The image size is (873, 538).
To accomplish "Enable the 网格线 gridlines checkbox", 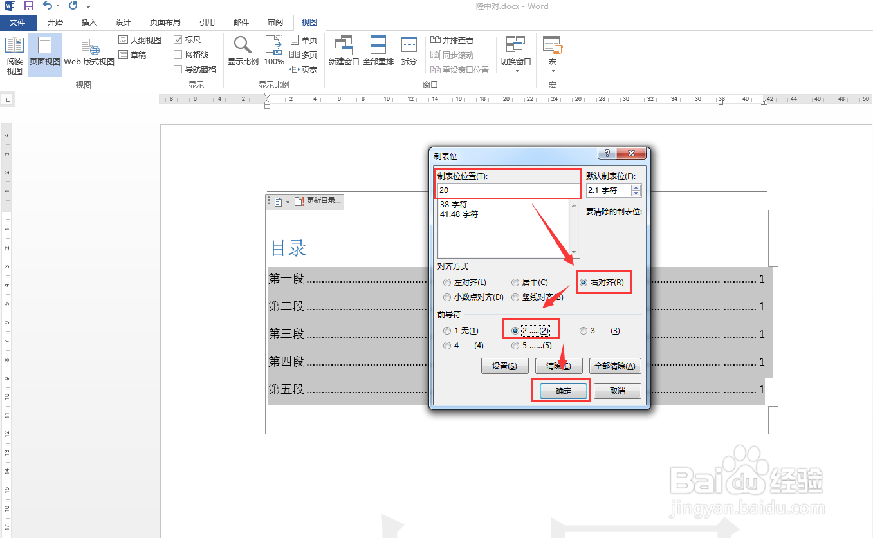I will (178, 55).
